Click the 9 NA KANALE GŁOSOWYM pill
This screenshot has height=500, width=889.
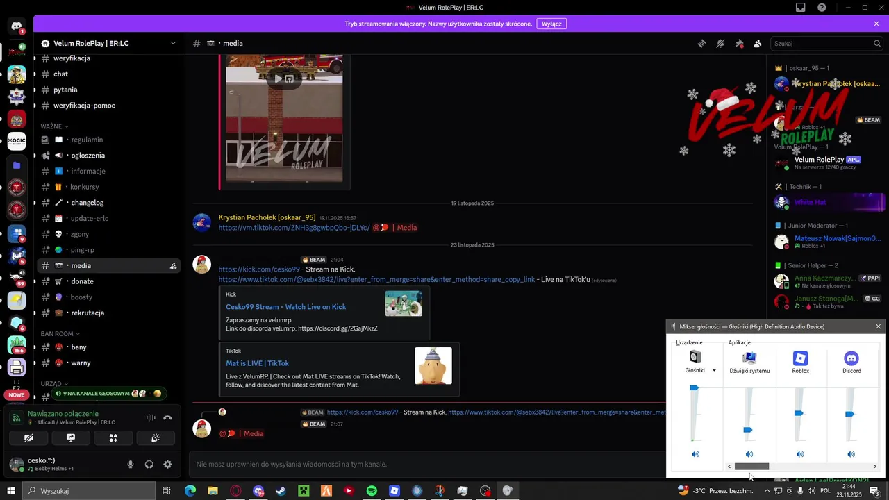pos(110,393)
